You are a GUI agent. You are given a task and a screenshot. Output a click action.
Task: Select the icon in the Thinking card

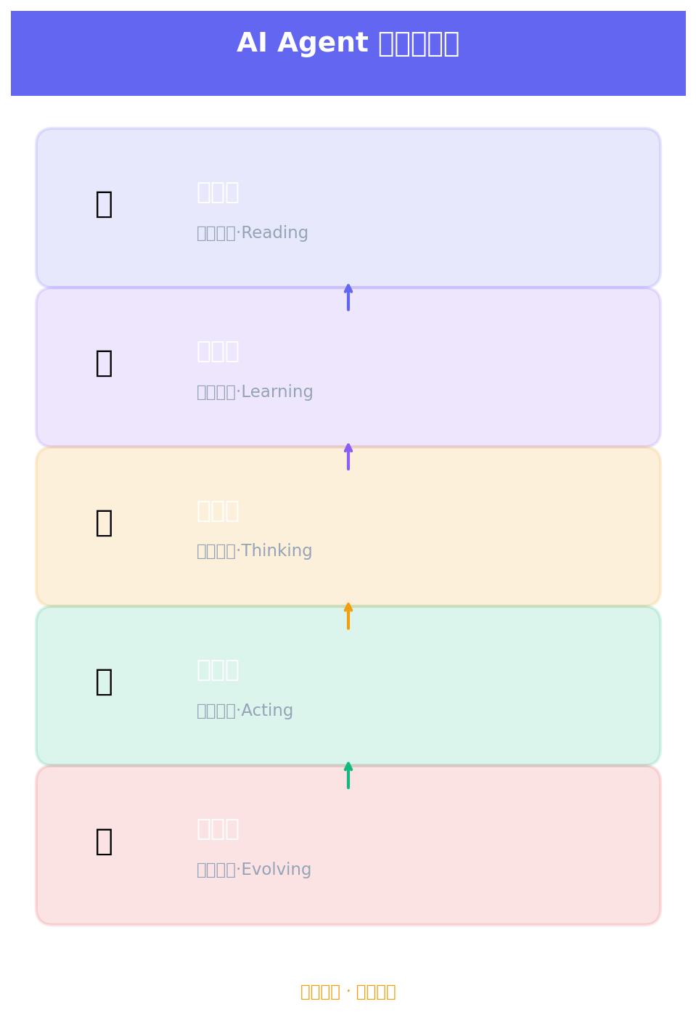[104, 523]
